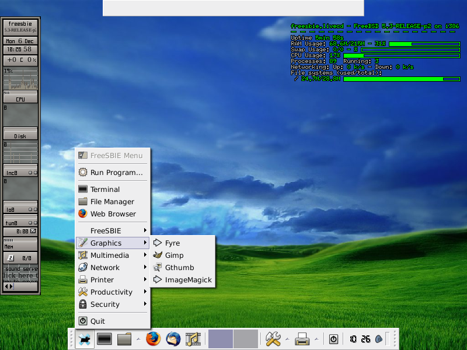Click the sound server scrolling text in GKrellM
The height and width of the screenshot is (350, 467).
point(20,273)
